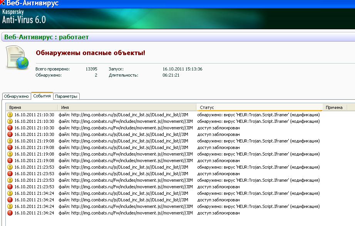Click the "Веб-Антивирус : работает" status heading
The height and width of the screenshot is (226, 355).
coord(47,37)
